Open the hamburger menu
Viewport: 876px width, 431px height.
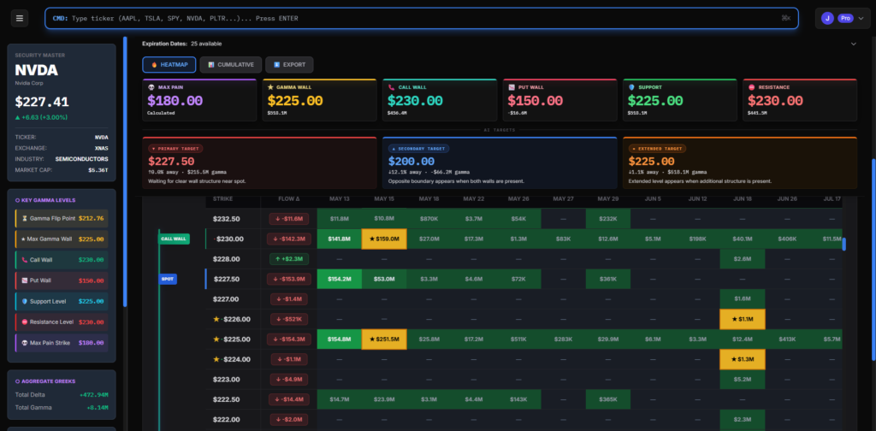(20, 19)
